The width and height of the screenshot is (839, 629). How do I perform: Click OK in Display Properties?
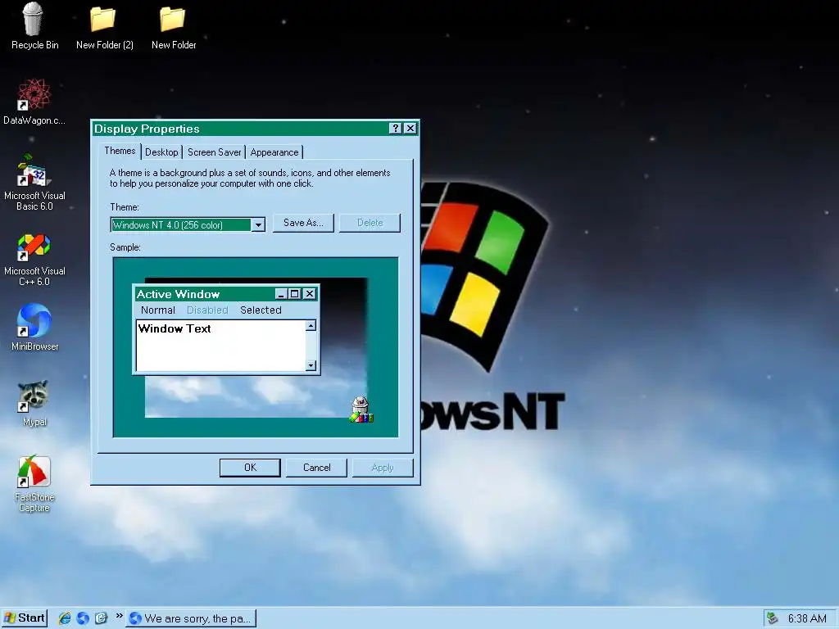click(250, 468)
